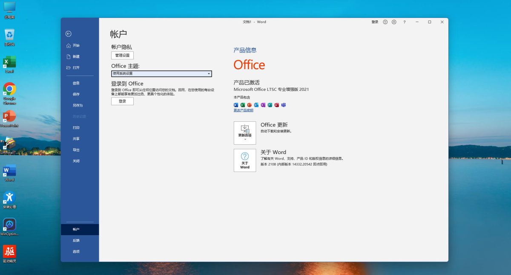Click the smiley face feedback icon

pyautogui.click(x=385, y=22)
